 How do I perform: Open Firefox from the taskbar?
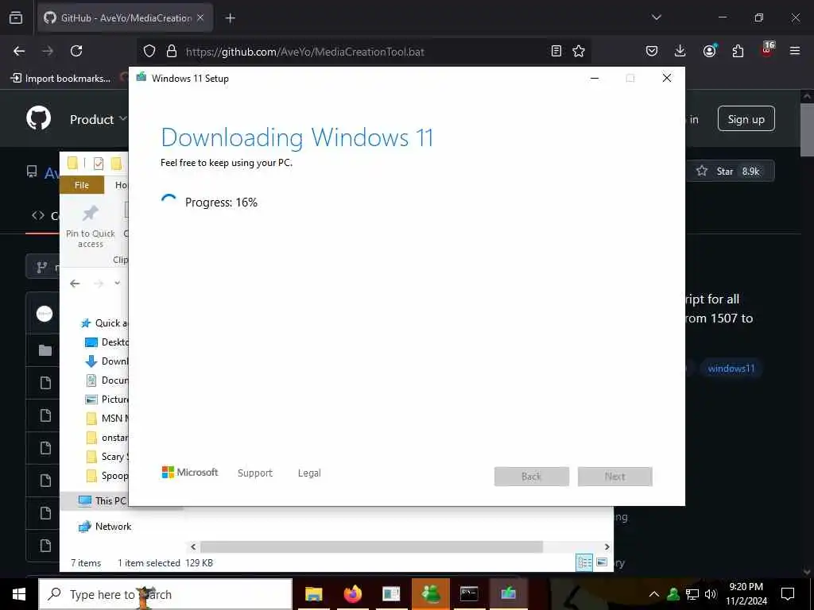point(352,594)
